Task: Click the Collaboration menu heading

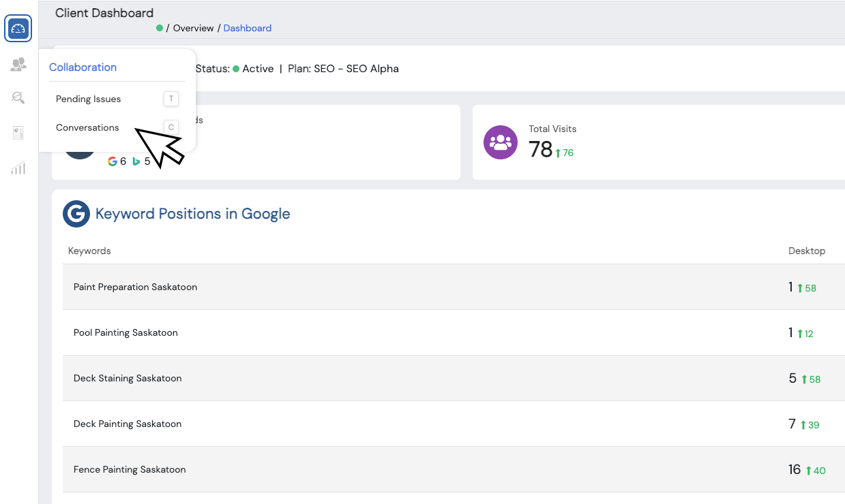Action: (x=83, y=67)
